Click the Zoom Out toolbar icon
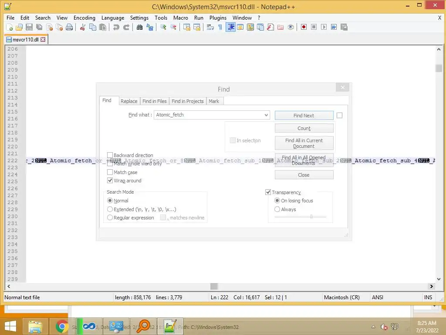446x335 pixels. (173, 27)
